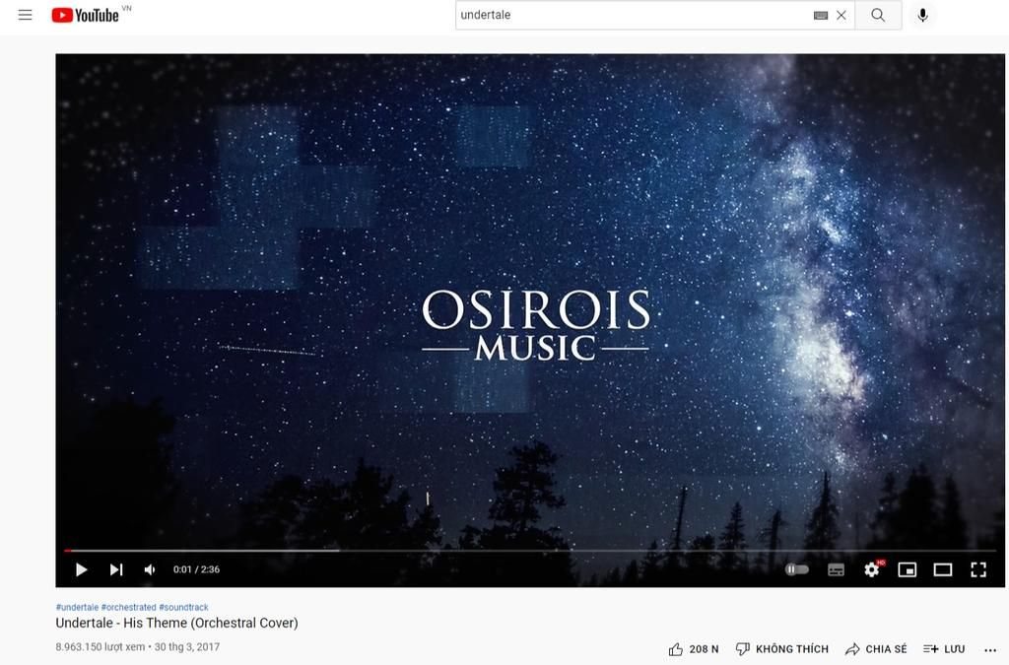The image size is (1009, 665).
Task: Like the video (208 N)
Action: 693,649
